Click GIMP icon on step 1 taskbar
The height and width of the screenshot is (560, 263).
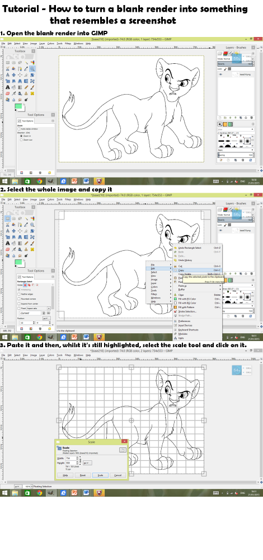pos(51,181)
